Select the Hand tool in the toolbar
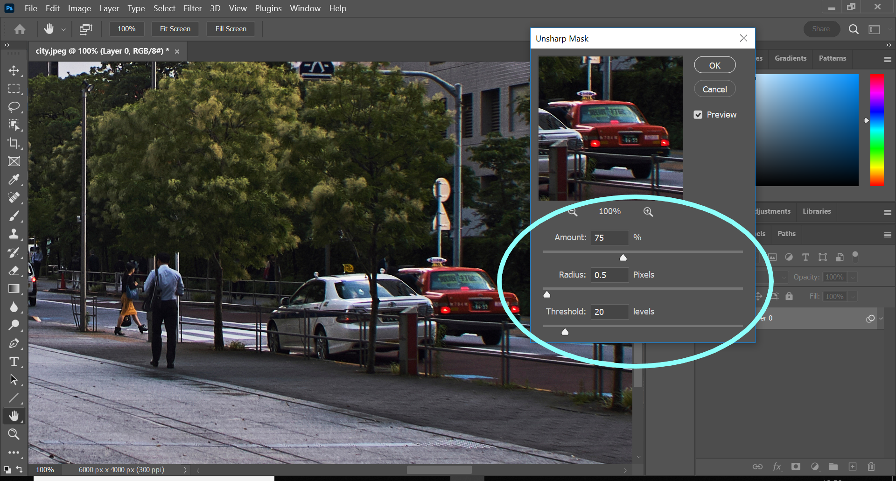Screen dimensions: 896x481 click(14, 416)
